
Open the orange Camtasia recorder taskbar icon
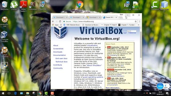click(x=52, y=93)
